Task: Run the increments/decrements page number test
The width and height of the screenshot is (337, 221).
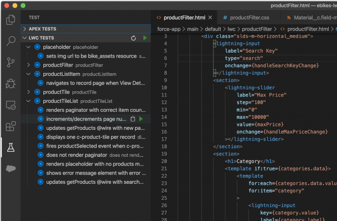Action: 141,119
